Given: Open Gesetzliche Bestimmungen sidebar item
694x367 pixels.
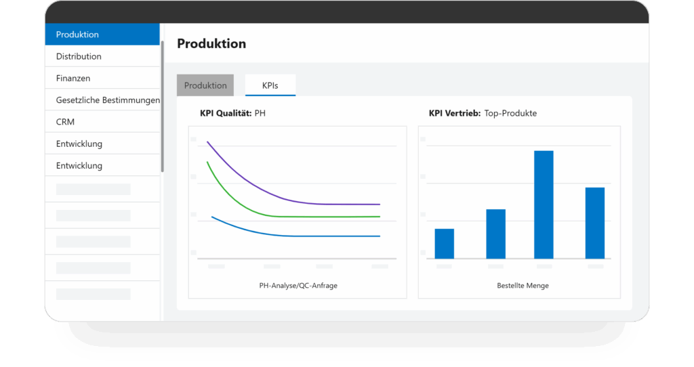Looking at the screenshot, I should pos(107,100).
